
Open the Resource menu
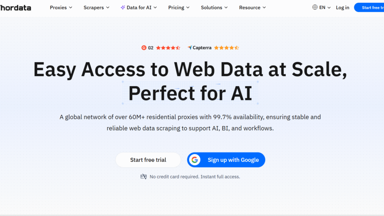(x=252, y=7)
